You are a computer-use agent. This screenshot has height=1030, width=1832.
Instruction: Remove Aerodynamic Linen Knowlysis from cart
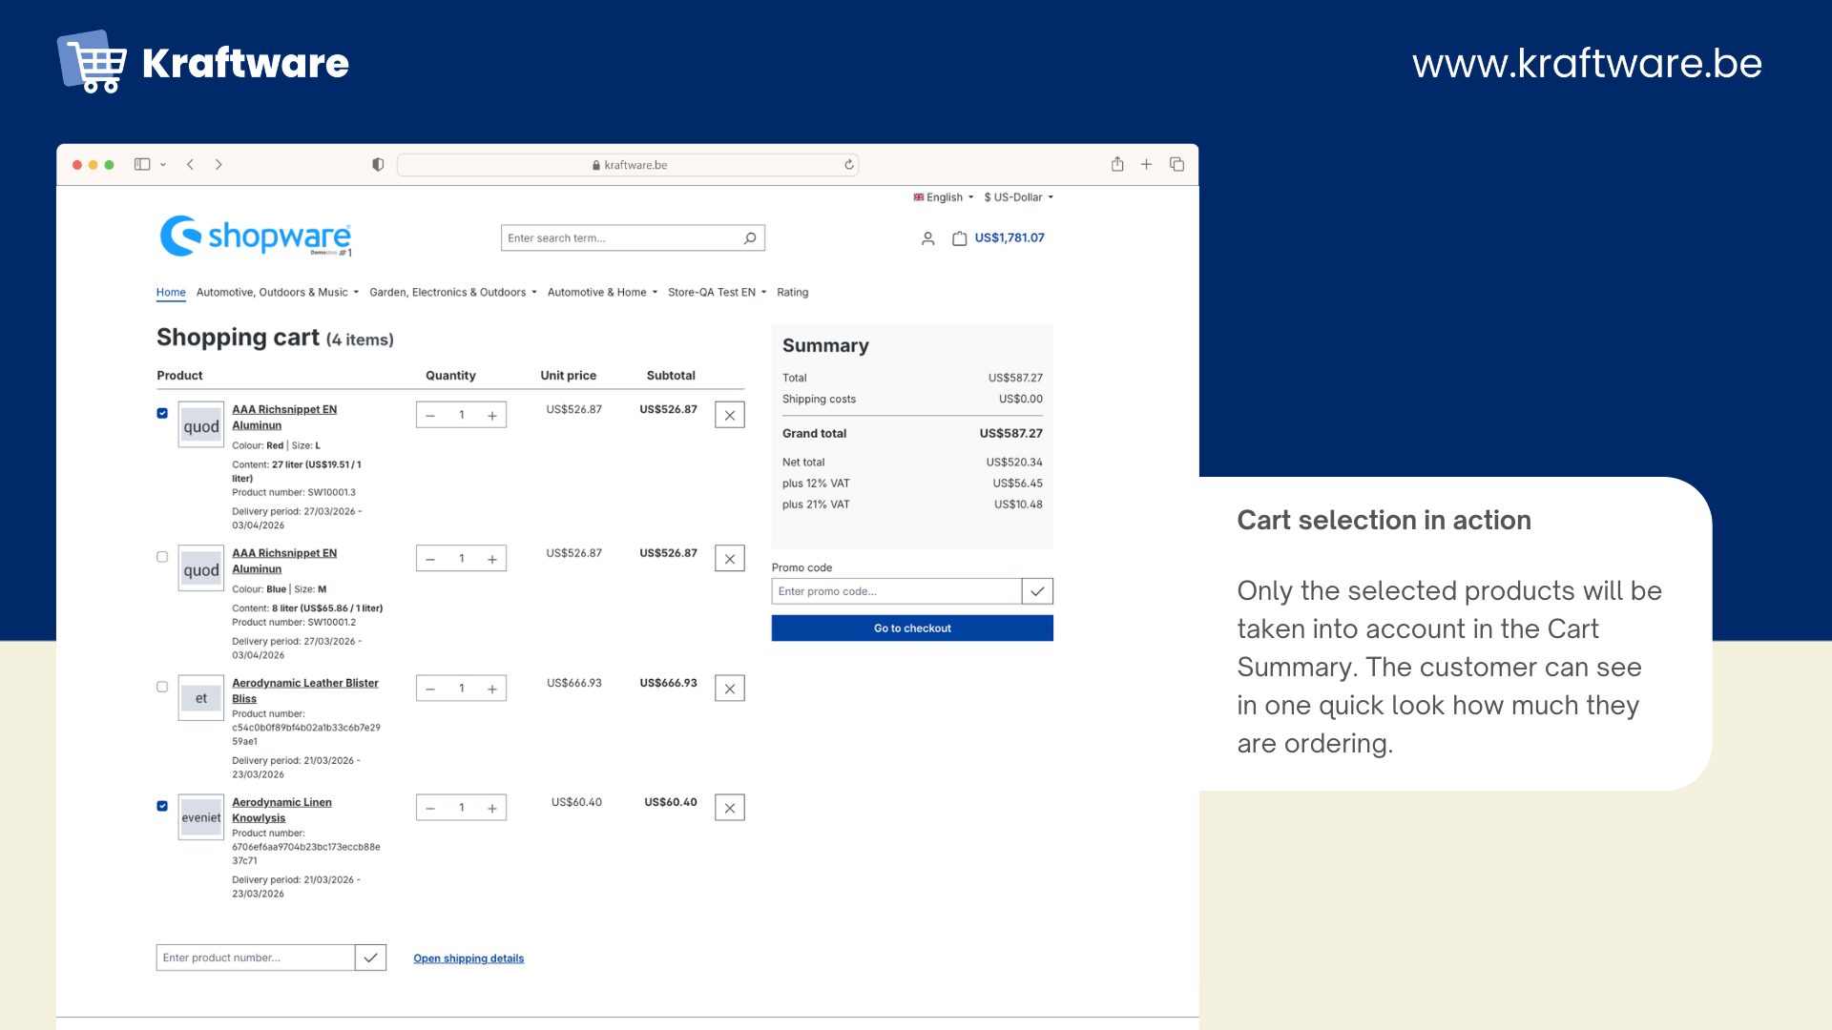click(x=730, y=808)
